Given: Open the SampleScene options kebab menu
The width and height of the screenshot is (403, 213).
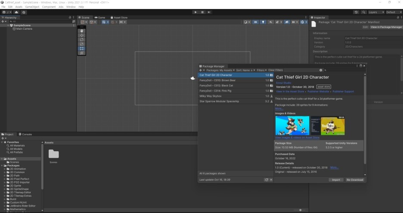Looking at the screenshot, I should [x=74, y=25].
